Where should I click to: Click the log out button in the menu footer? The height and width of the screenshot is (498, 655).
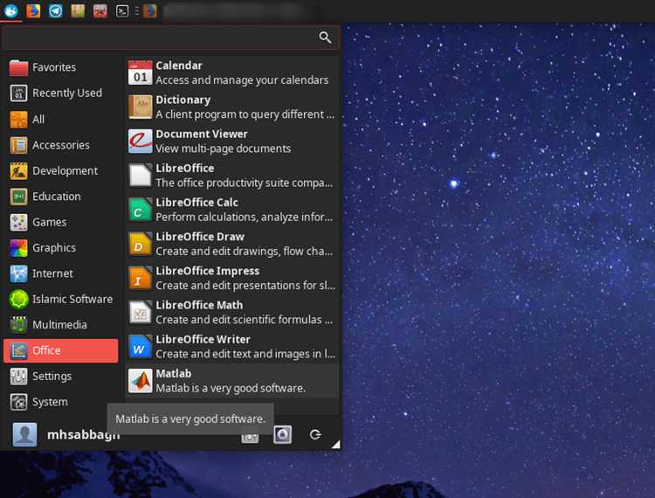[315, 434]
